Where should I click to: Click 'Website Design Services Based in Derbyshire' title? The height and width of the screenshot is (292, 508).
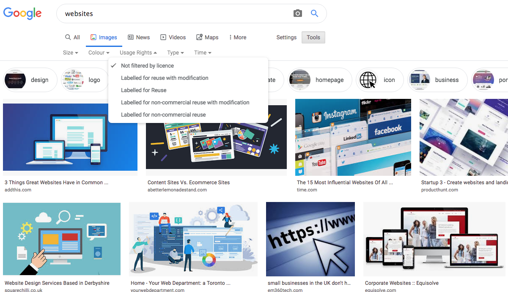[x=57, y=283]
